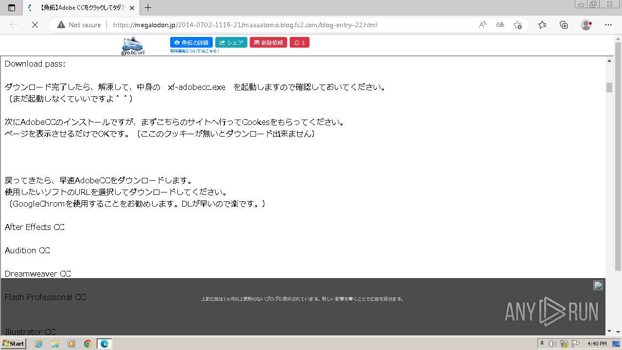This screenshot has width=622, height=350.
Task: Click the 削除依頼 button
Action: (268, 43)
